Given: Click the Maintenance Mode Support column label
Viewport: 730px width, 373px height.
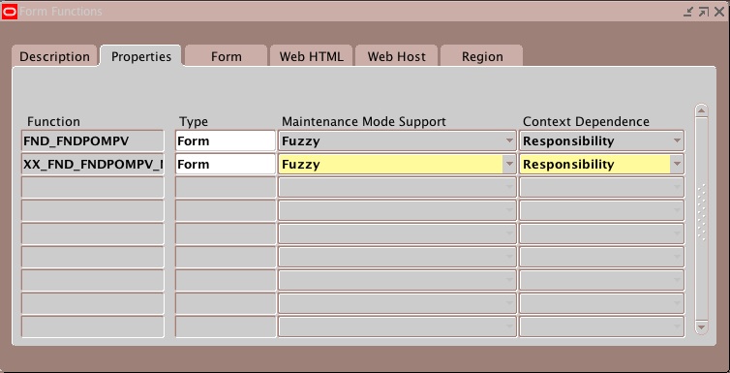Looking at the screenshot, I should pos(364,121).
